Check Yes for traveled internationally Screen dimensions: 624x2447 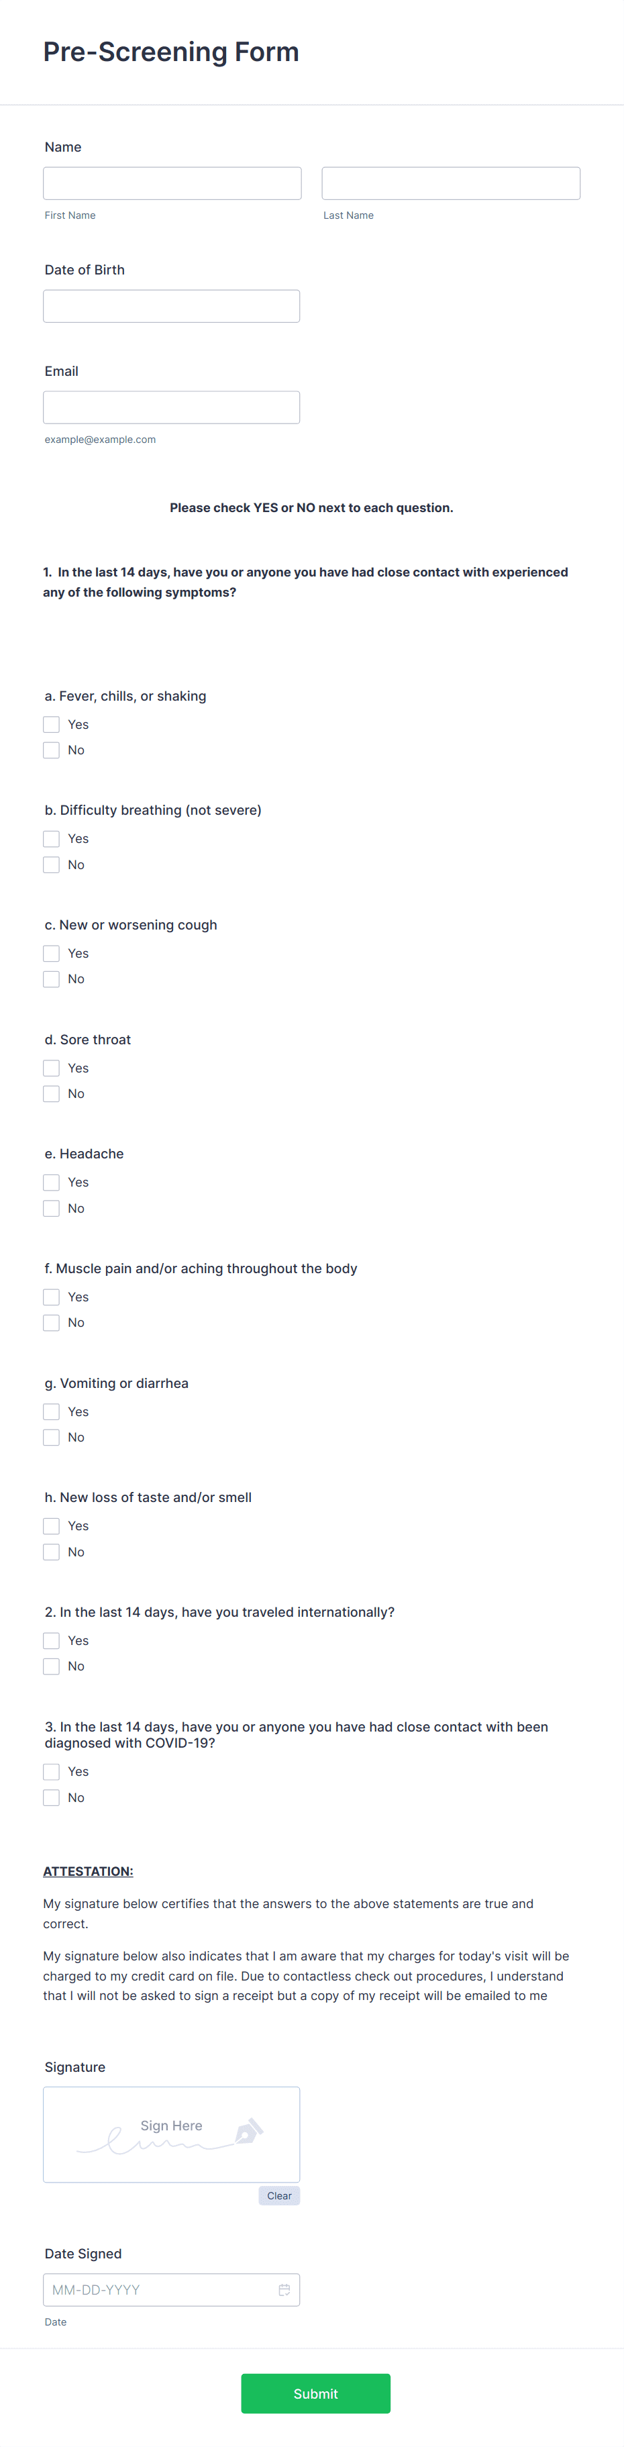coord(51,1640)
